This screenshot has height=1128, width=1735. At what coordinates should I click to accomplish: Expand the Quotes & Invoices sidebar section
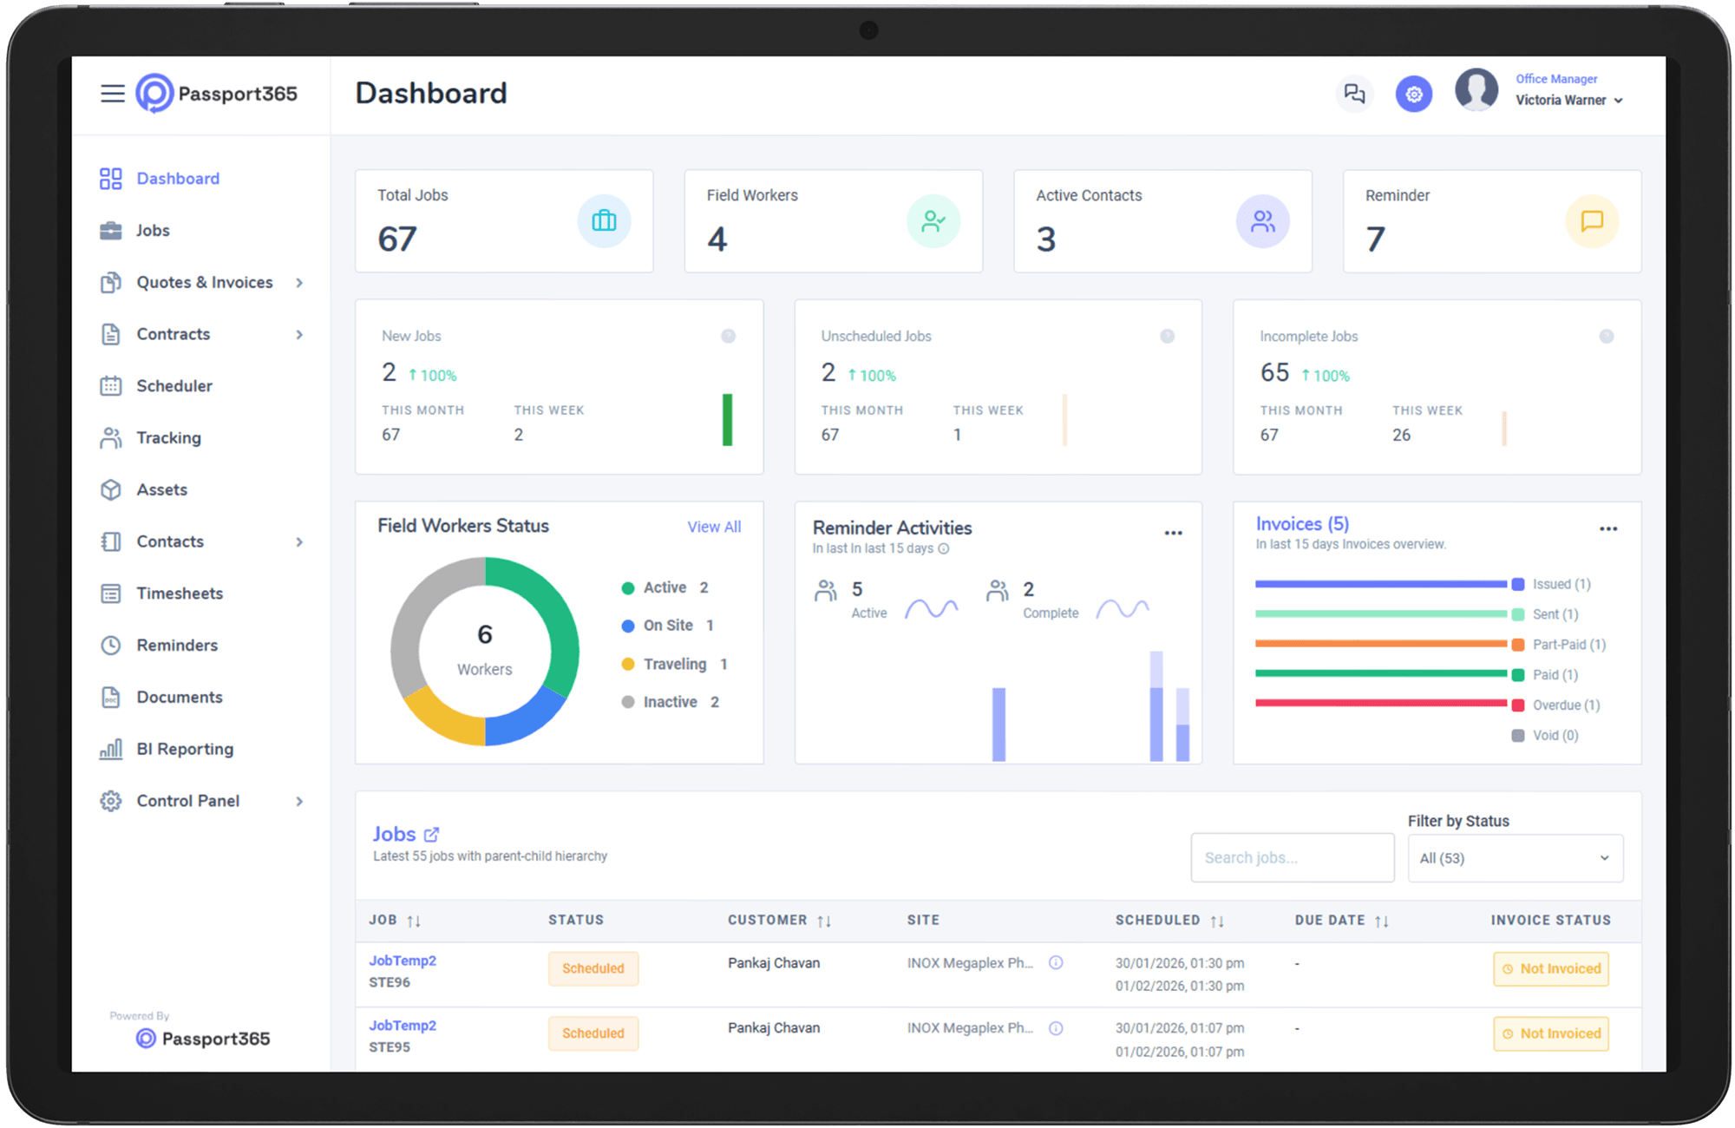[205, 282]
